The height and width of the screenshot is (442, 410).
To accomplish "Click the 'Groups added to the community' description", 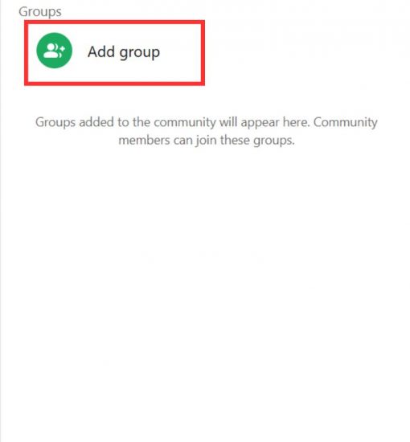I will (206, 131).
